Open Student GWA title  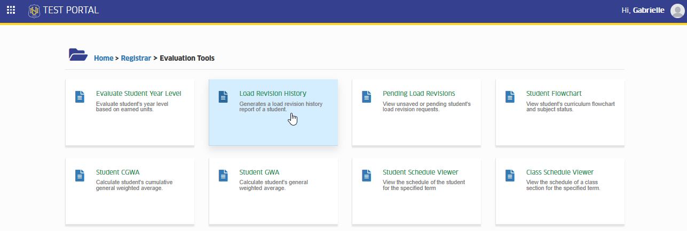pos(259,172)
